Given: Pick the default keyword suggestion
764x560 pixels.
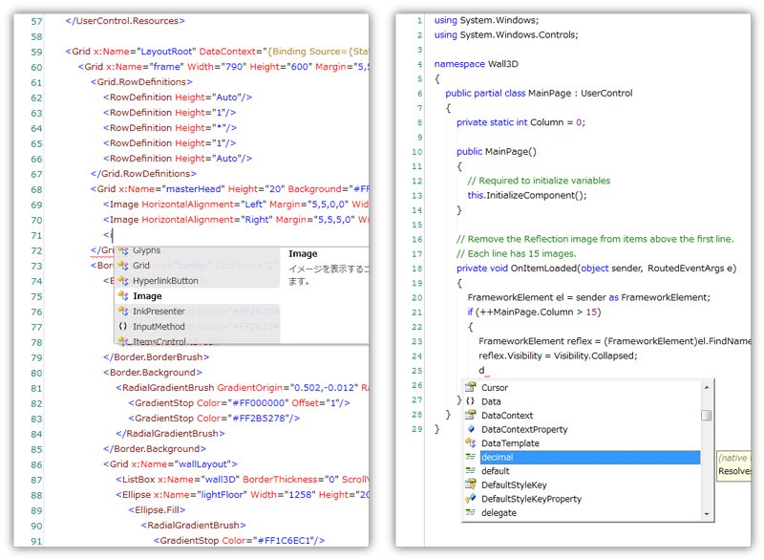Looking at the screenshot, I should tap(495, 471).
